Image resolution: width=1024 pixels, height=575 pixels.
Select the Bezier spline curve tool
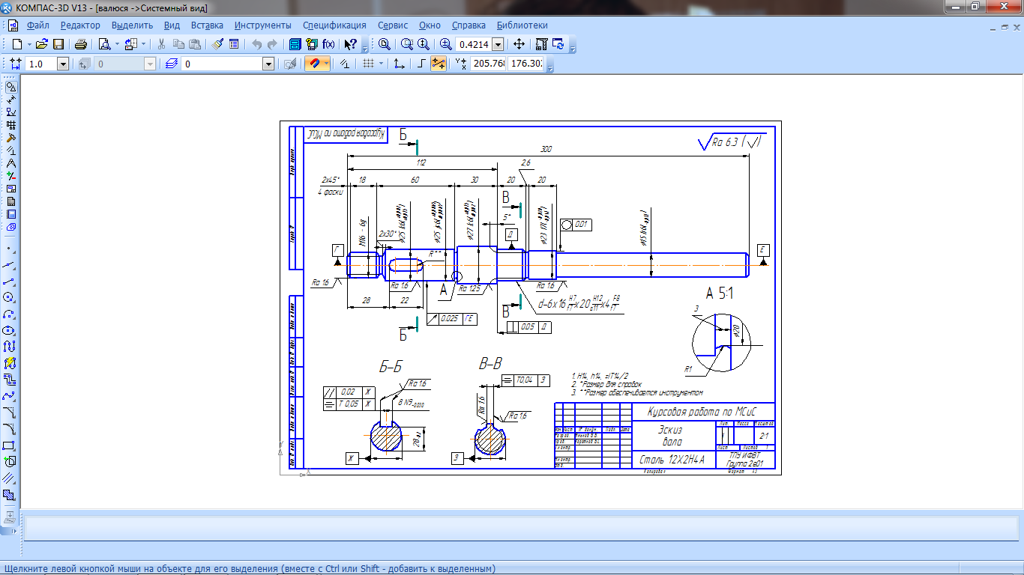tap(10, 396)
